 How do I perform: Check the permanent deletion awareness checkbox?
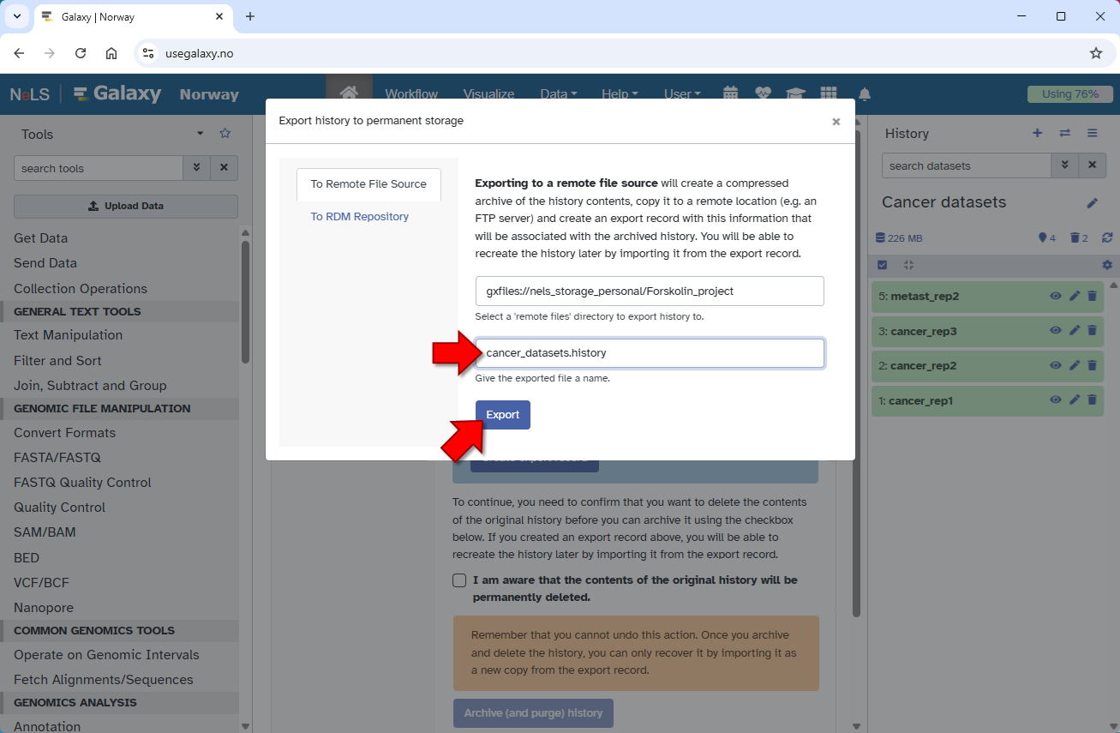coord(459,580)
